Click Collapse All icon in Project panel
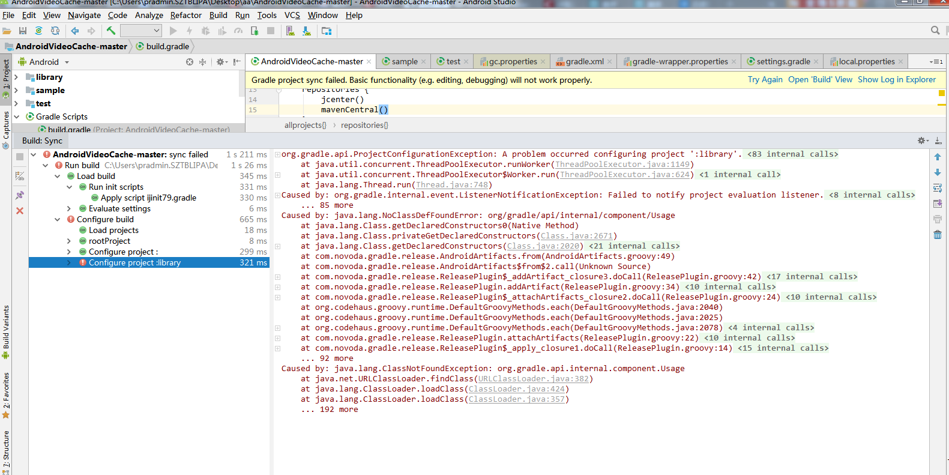Viewport: 949px width, 475px height. coord(203,62)
